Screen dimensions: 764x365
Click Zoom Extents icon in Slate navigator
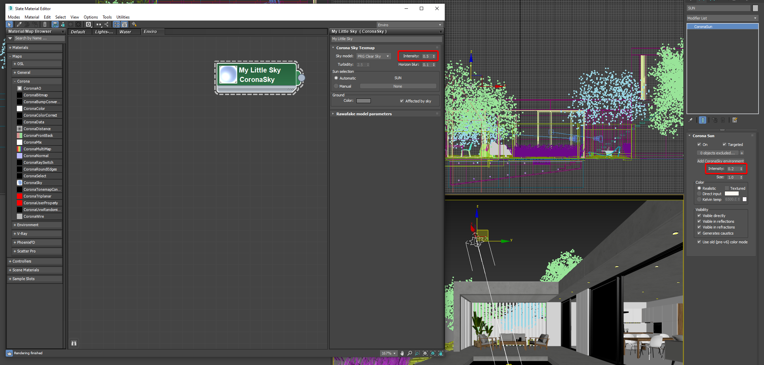click(425, 353)
